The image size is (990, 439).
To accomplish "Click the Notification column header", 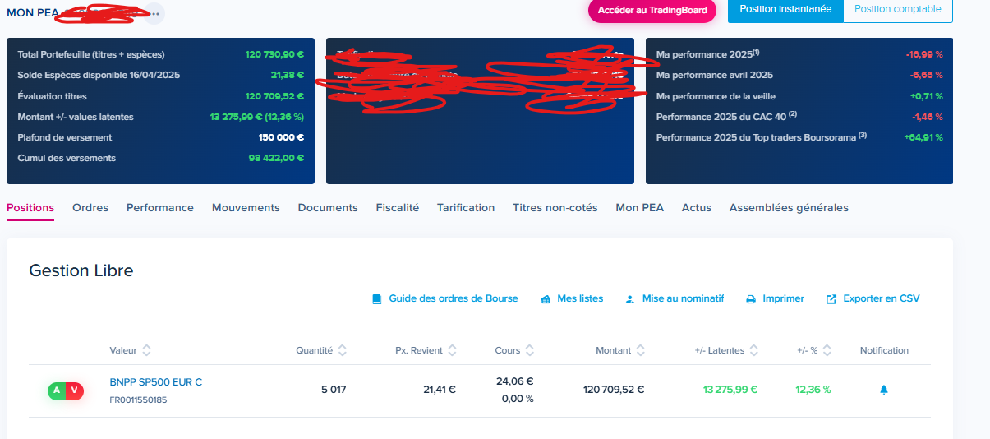I will pos(884,350).
